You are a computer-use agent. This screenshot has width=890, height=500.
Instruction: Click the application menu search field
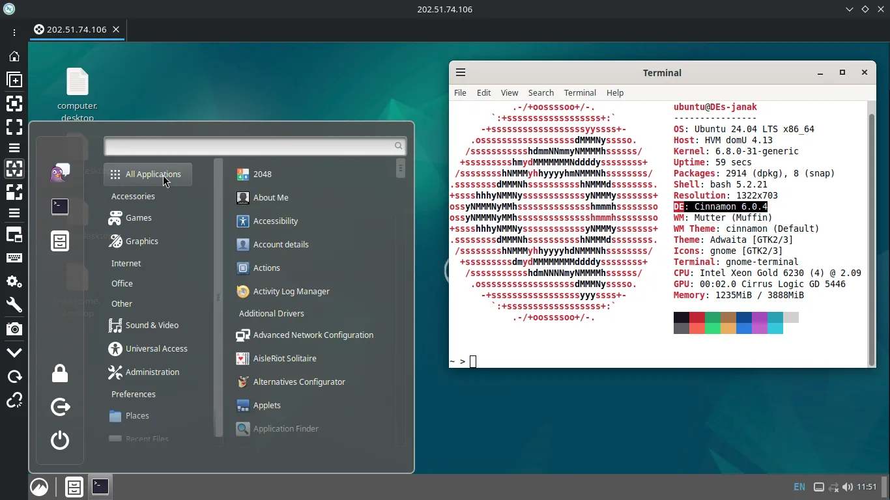251,146
